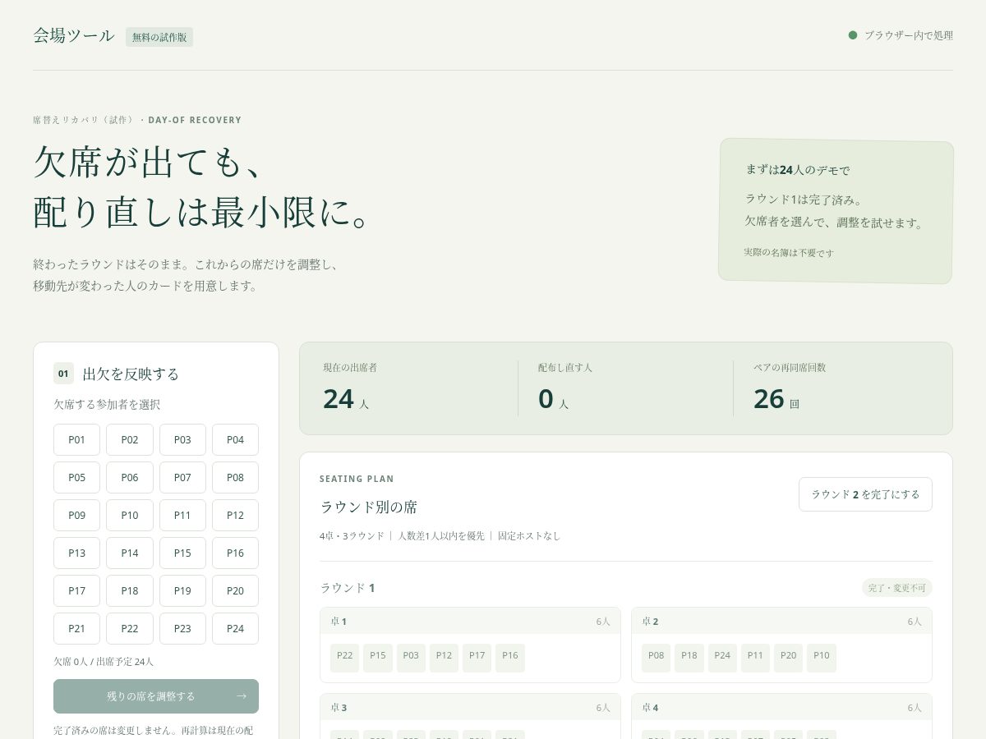Click the ラウンド 1 heading

[x=348, y=588]
